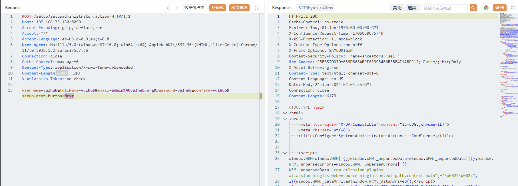Click the orange search magnifier icon
This screenshot has height=186, width=518.
(x=473, y=8)
